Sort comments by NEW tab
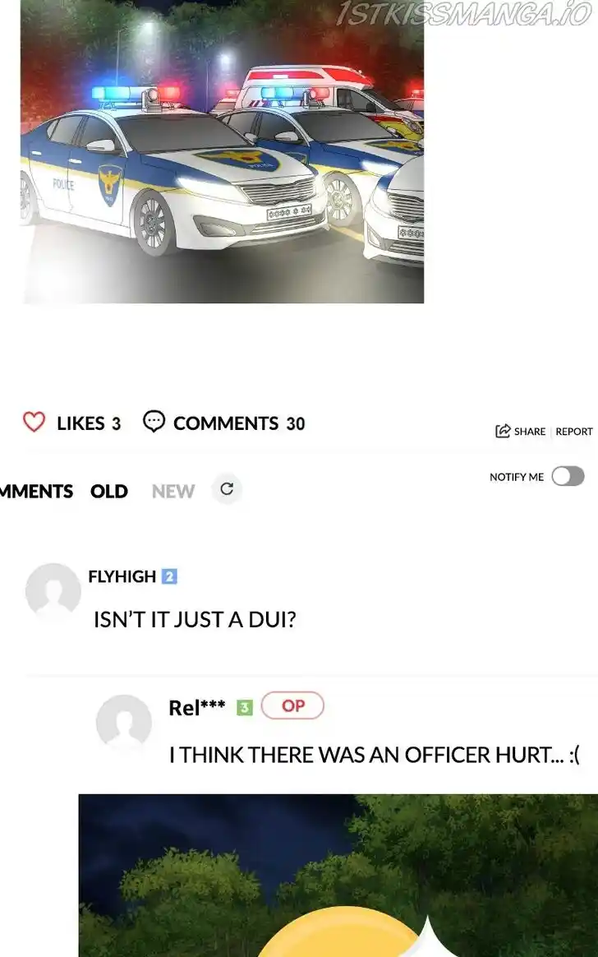Image resolution: width=598 pixels, height=957 pixels. point(173,491)
